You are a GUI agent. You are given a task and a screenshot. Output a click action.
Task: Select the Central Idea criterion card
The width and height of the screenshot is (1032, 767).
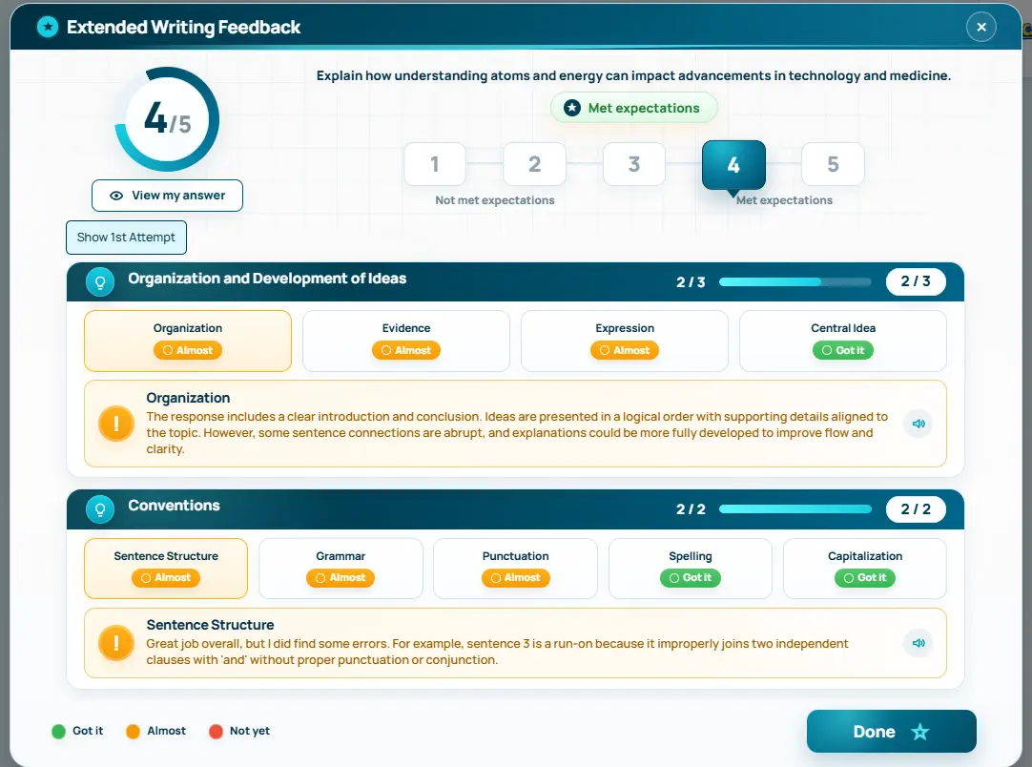coord(843,341)
